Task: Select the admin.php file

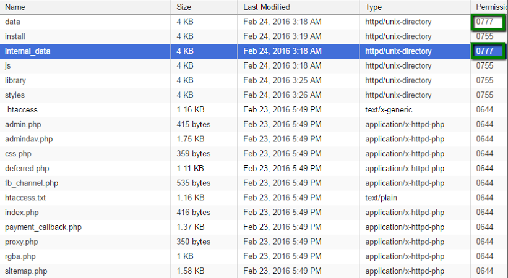Action: click(x=23, y=124)
